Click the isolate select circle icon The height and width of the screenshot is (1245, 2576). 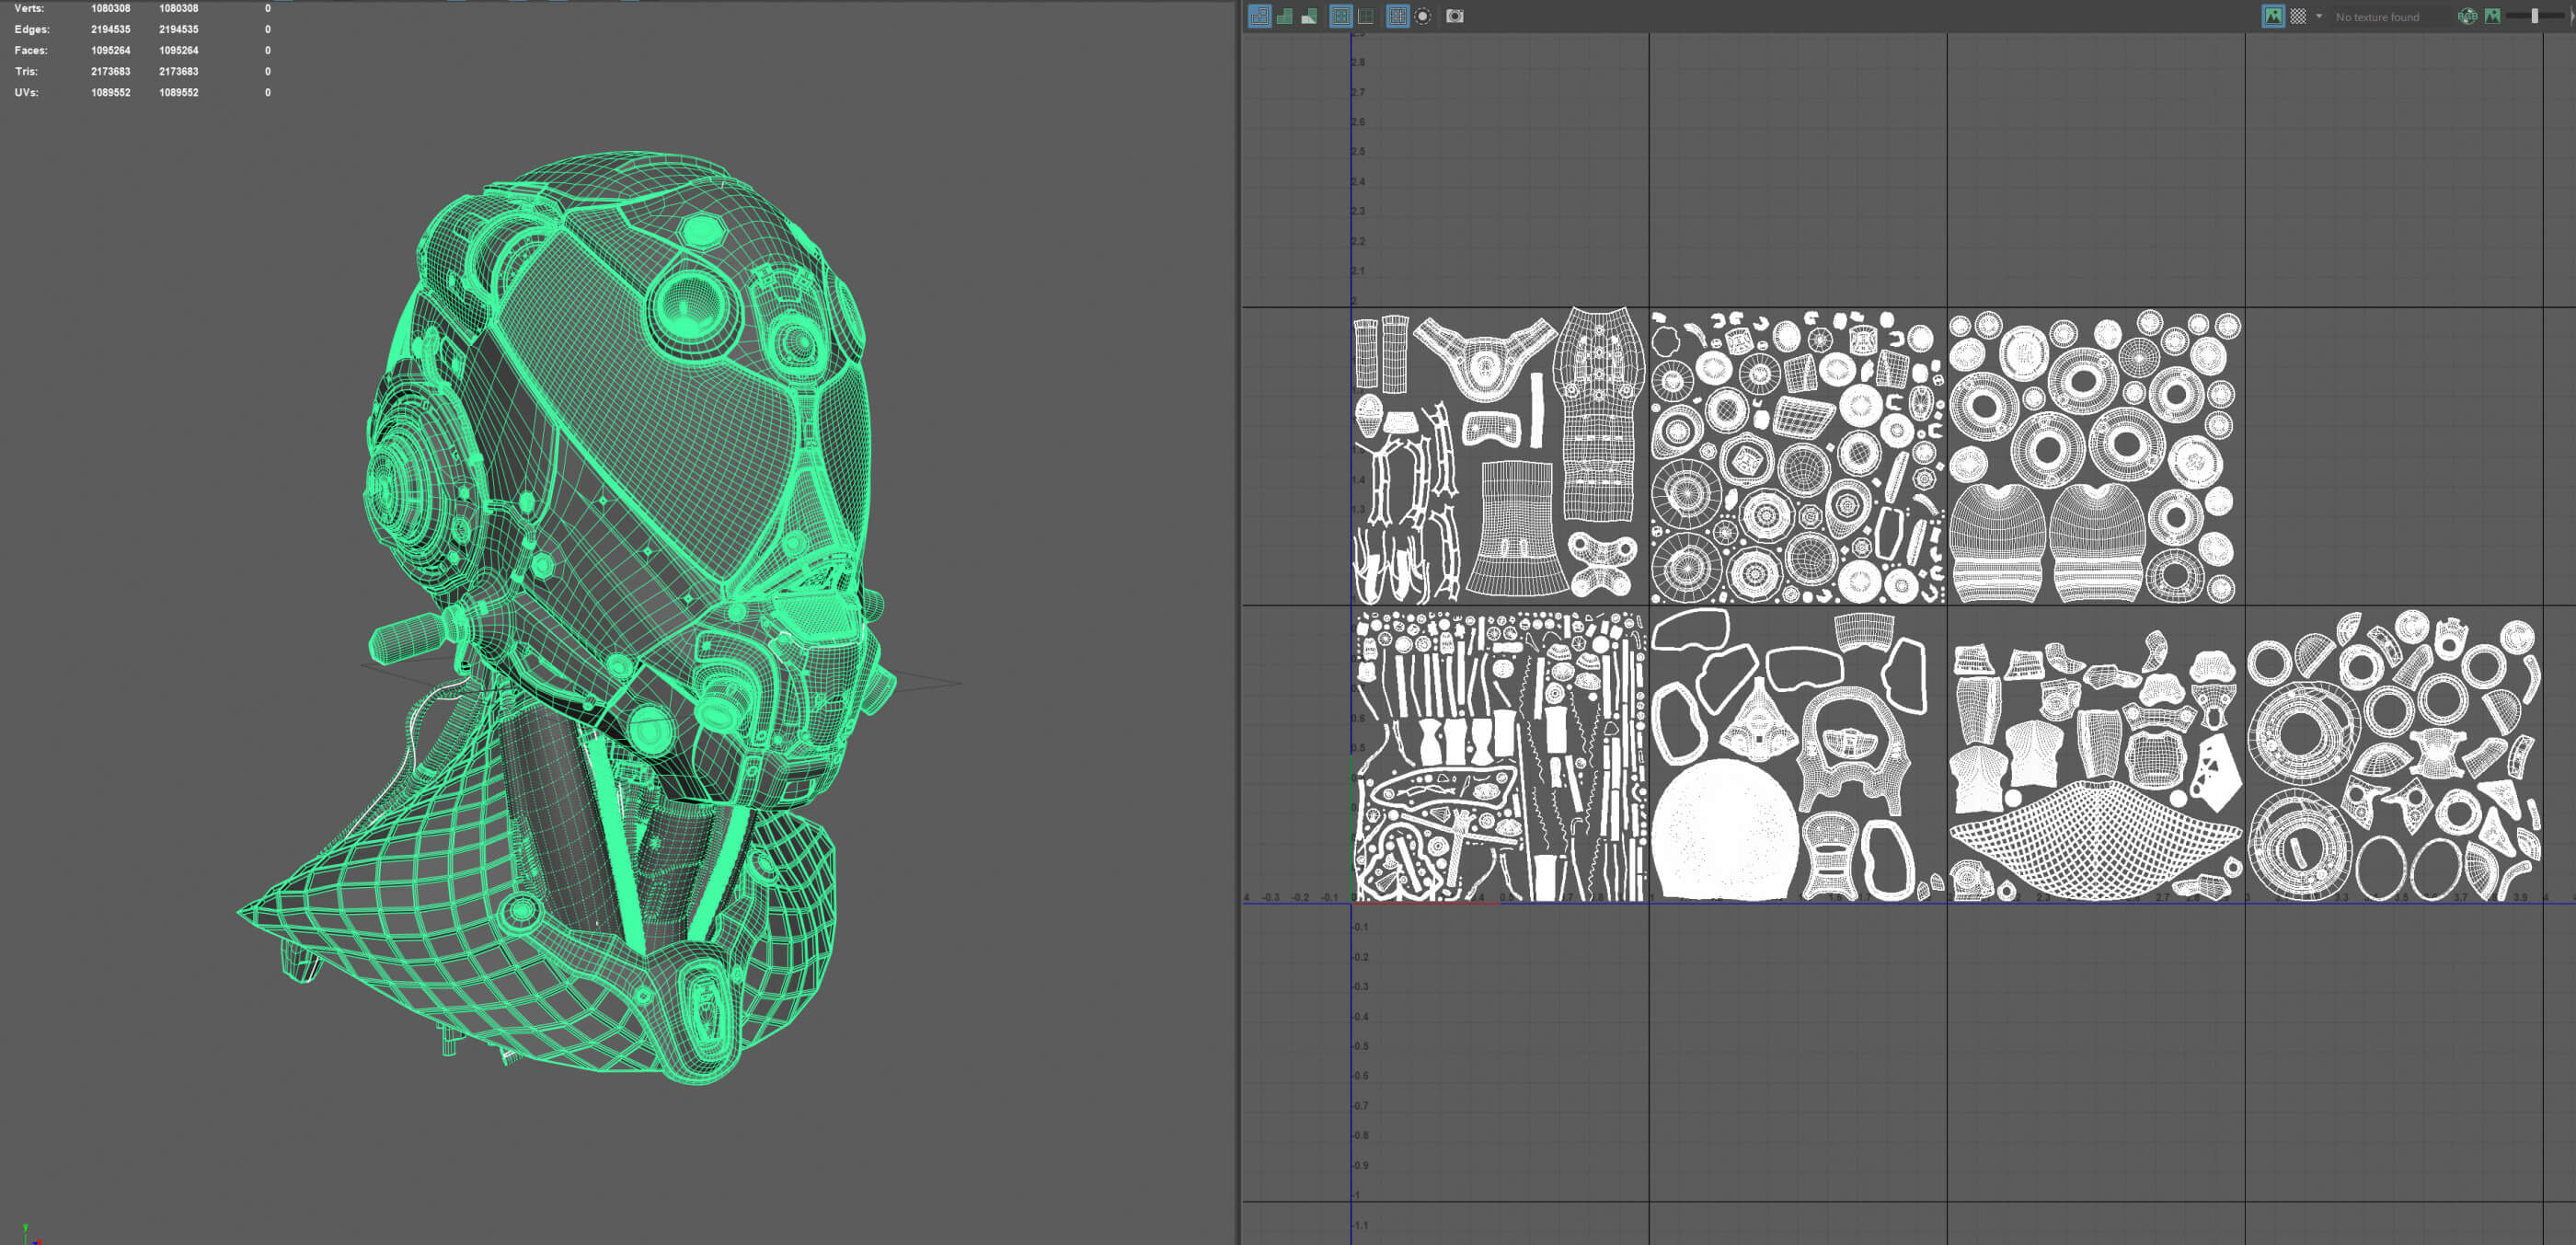coord(1423,16)
